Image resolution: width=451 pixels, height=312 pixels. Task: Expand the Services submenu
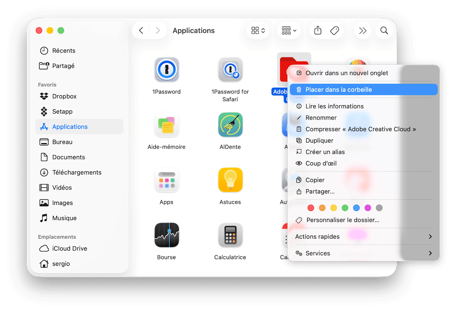pyautogui.click(x=363, y=253)
